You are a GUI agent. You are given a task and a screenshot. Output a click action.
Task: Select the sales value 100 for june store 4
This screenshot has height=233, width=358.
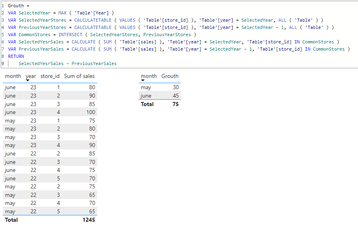point(91,112)
